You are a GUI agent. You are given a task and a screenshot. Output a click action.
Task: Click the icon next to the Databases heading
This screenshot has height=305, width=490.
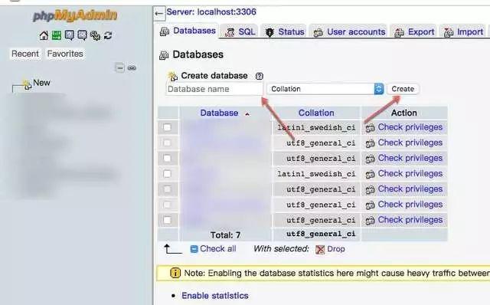pos(164,55)
